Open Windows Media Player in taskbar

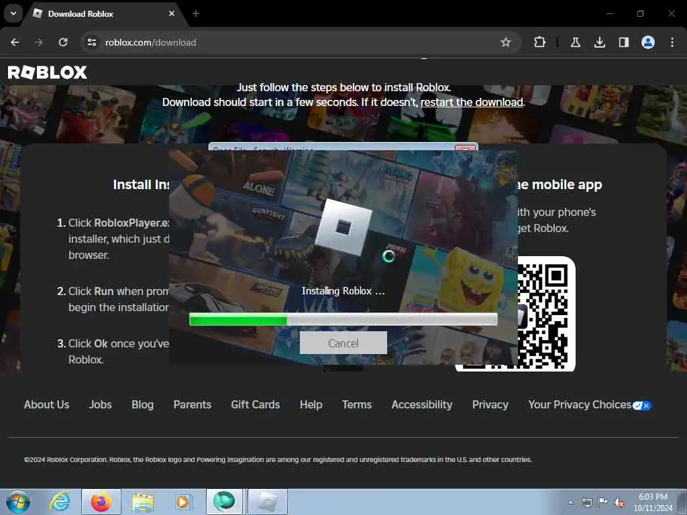(x=182, y=502)
